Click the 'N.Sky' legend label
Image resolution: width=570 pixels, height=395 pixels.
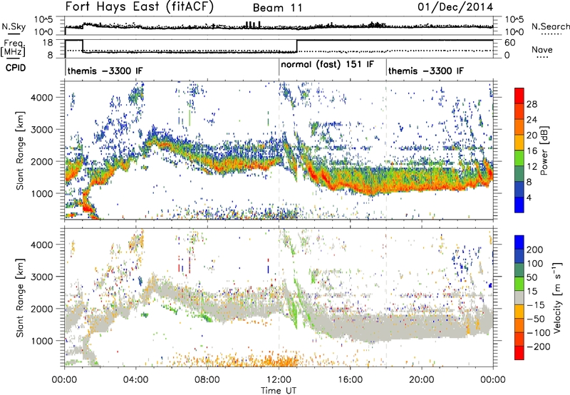14,26
